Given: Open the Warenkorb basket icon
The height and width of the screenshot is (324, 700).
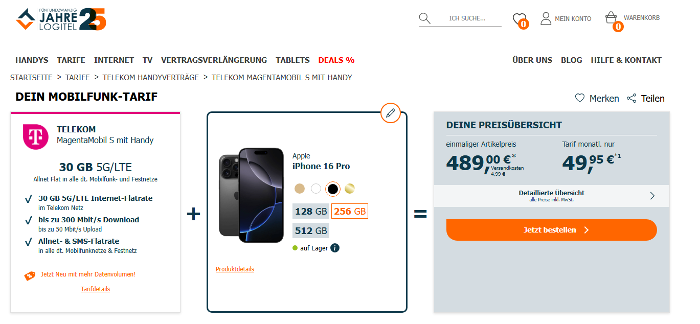Looking at the screenshot, I should tap(611, 18).
